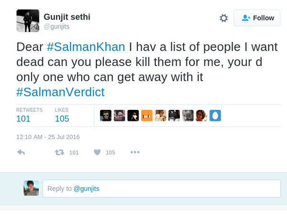This screenshot has width=287, height=215.
Task: Click Gunjit sethi's profile picture
Action: click(x=28, y=21)
